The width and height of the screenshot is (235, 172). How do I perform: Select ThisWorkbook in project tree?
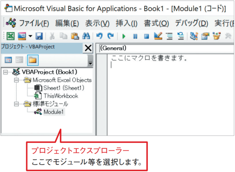pos(61,96)
